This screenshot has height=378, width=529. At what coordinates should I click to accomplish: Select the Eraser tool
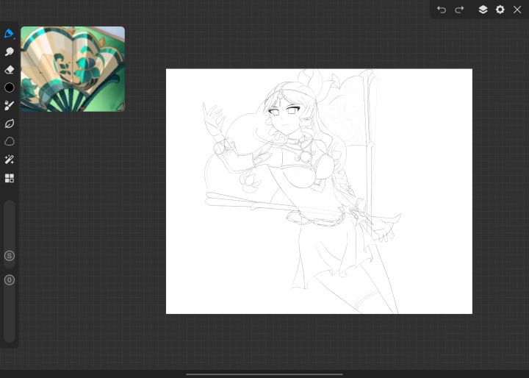tap(9, 70)
